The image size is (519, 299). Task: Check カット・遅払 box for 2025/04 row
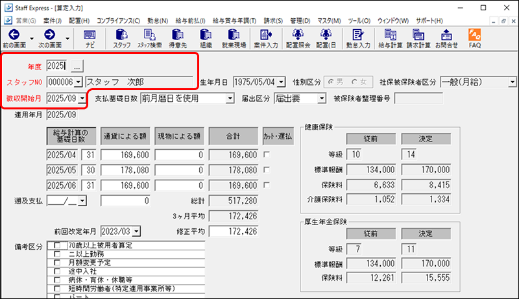tap(267, 154)
